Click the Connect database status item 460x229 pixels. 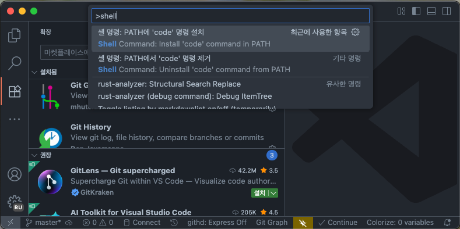tap(142, 223)
